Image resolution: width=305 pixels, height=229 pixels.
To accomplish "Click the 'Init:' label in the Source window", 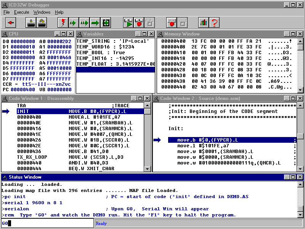I will coord(176,129).
